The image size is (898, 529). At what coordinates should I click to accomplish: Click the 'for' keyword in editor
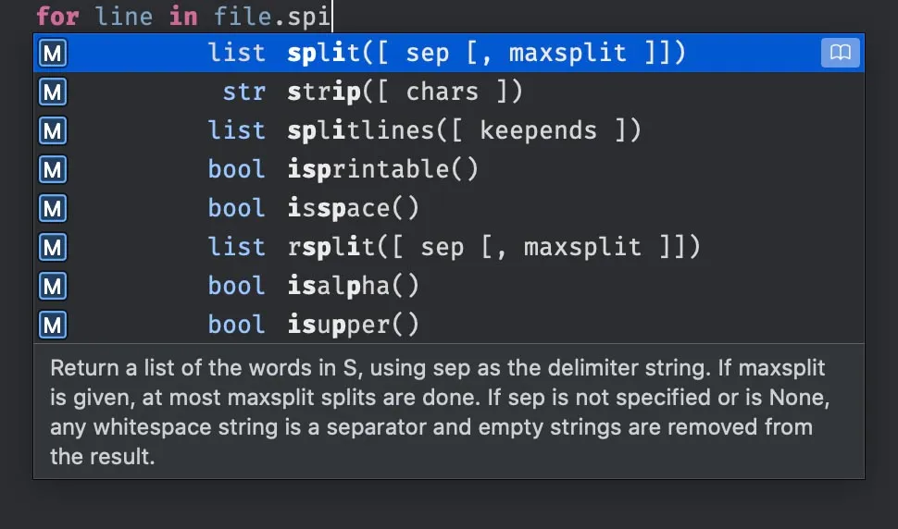click(57, 16)
